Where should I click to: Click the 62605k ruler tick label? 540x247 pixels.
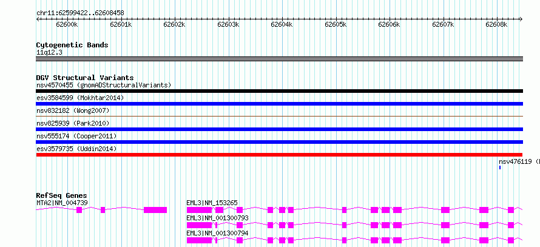(336, 25)
